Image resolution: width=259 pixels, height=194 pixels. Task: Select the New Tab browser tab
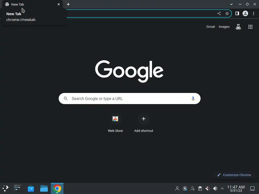click(32, 5)
